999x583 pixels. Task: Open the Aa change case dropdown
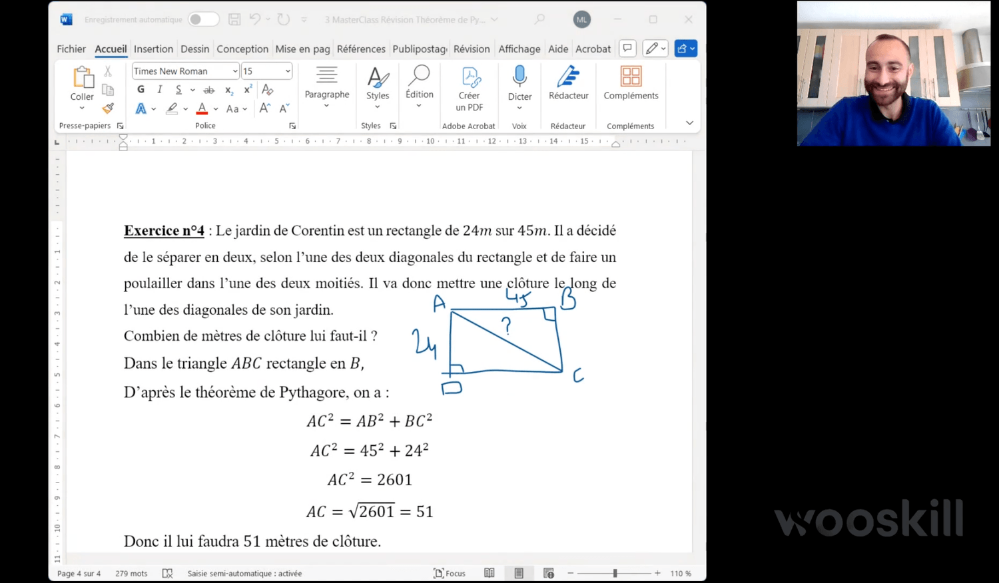236,108
